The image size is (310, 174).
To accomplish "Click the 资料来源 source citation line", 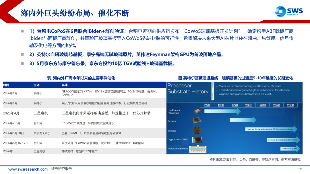I will tap(255, 160).
